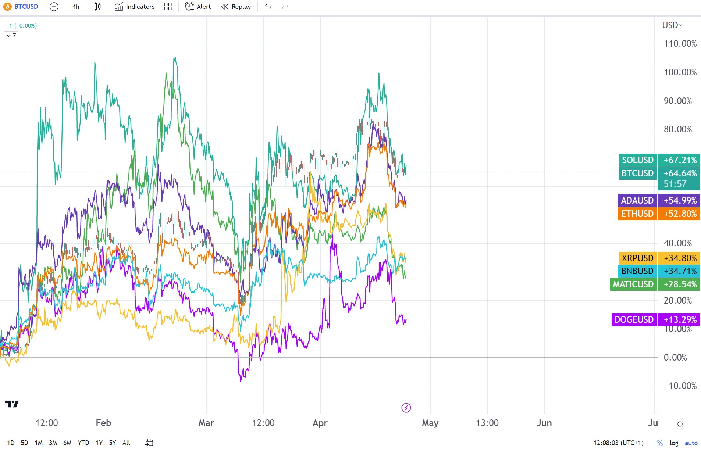The image size is (701, 451).
Task: Open the USD currency selector
Action: (x=672, y=25)
